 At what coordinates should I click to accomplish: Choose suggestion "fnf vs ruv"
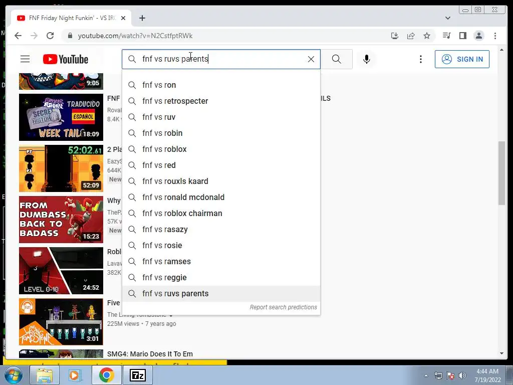(x=221, y=117)
